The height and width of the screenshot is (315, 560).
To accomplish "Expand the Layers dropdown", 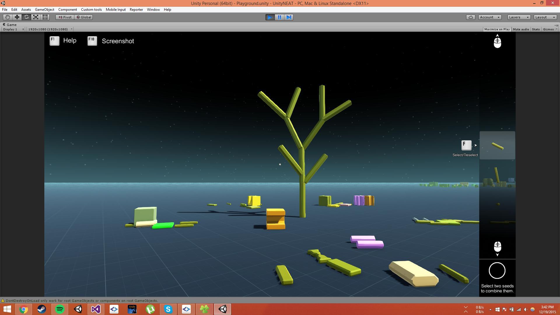I will point(519,17).
